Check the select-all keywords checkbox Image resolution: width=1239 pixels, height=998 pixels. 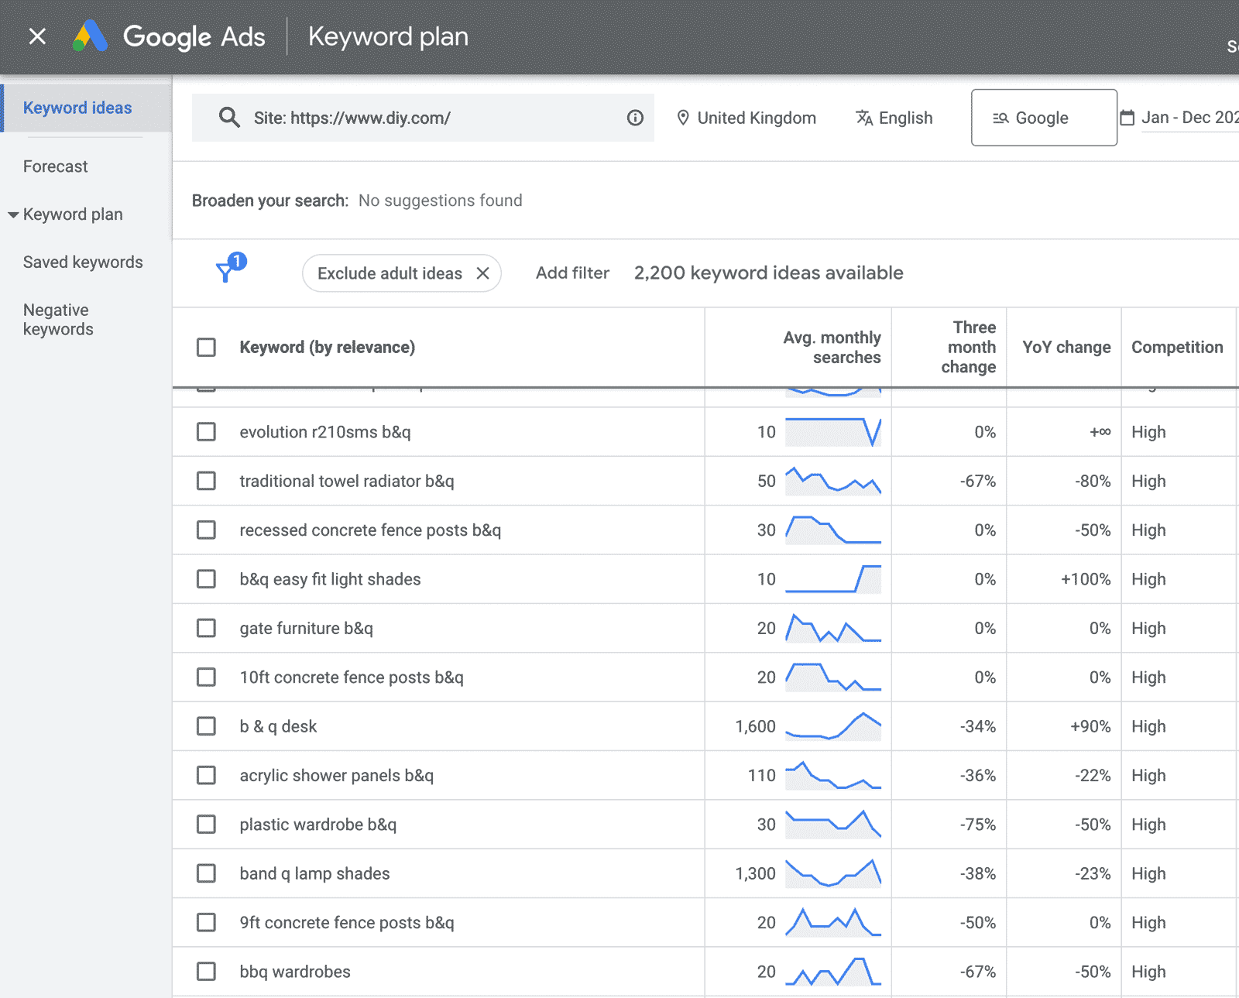(206, 347)
